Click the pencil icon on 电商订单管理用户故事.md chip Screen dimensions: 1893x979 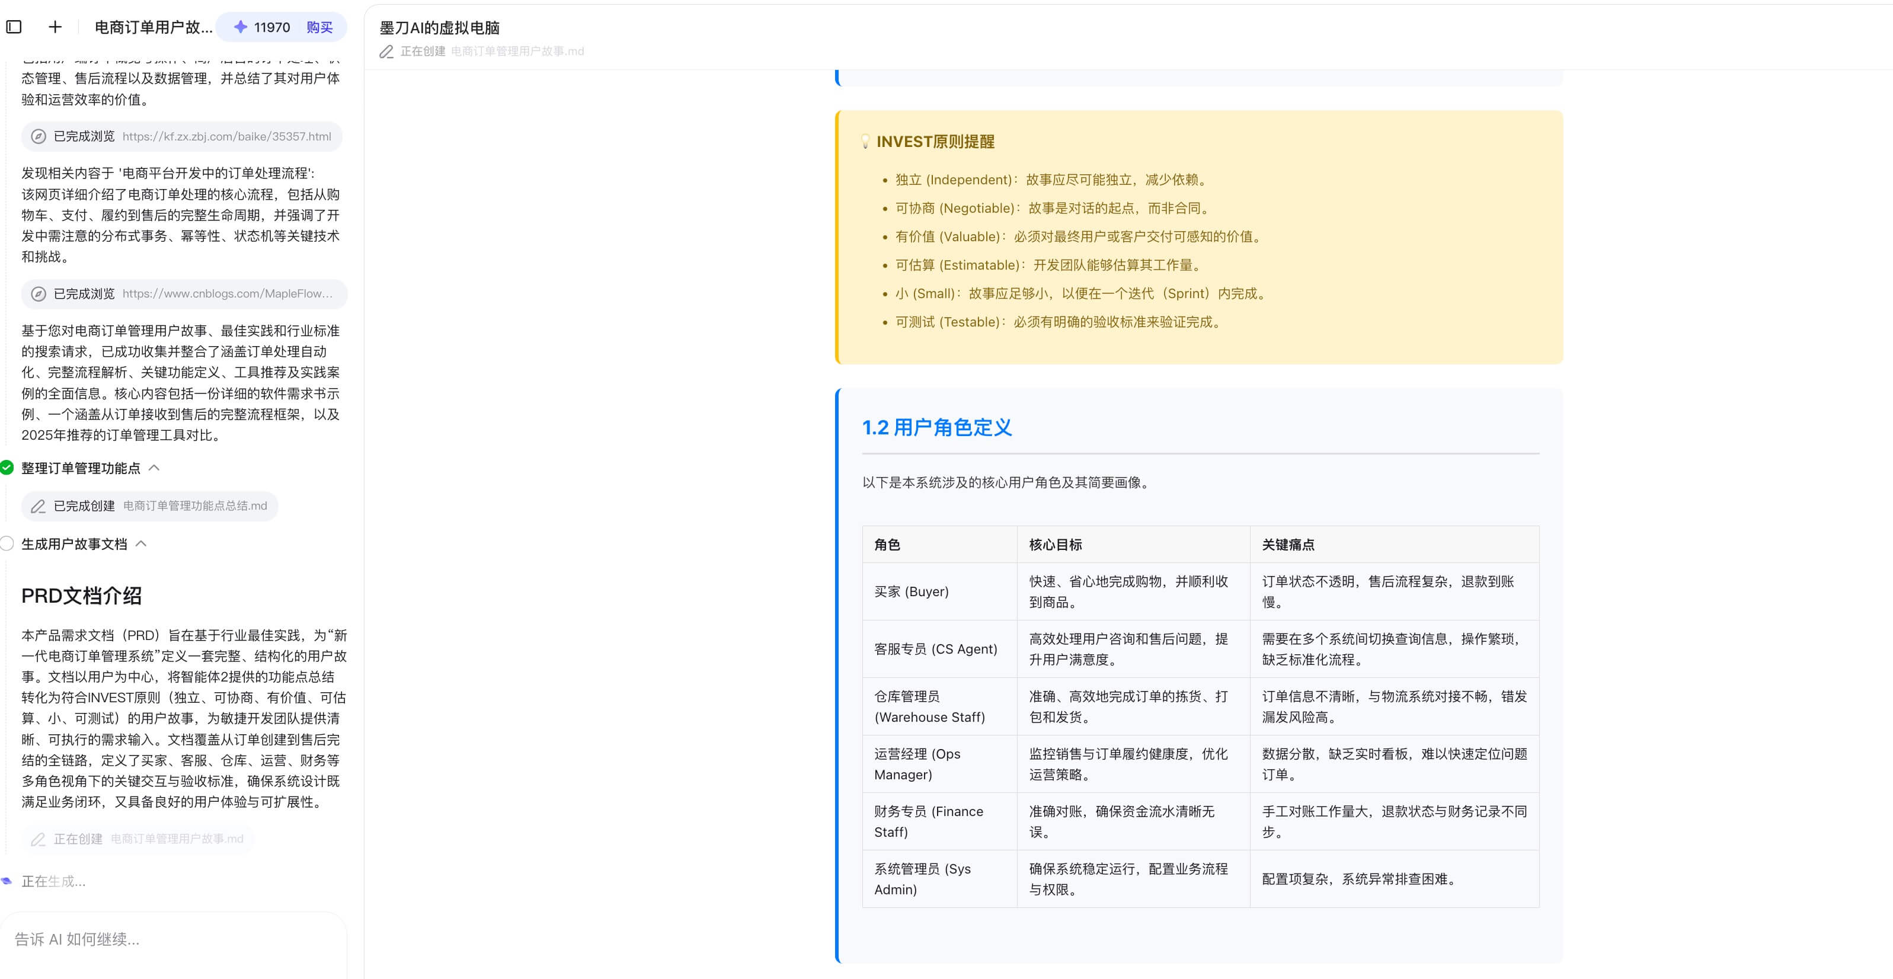38,839
